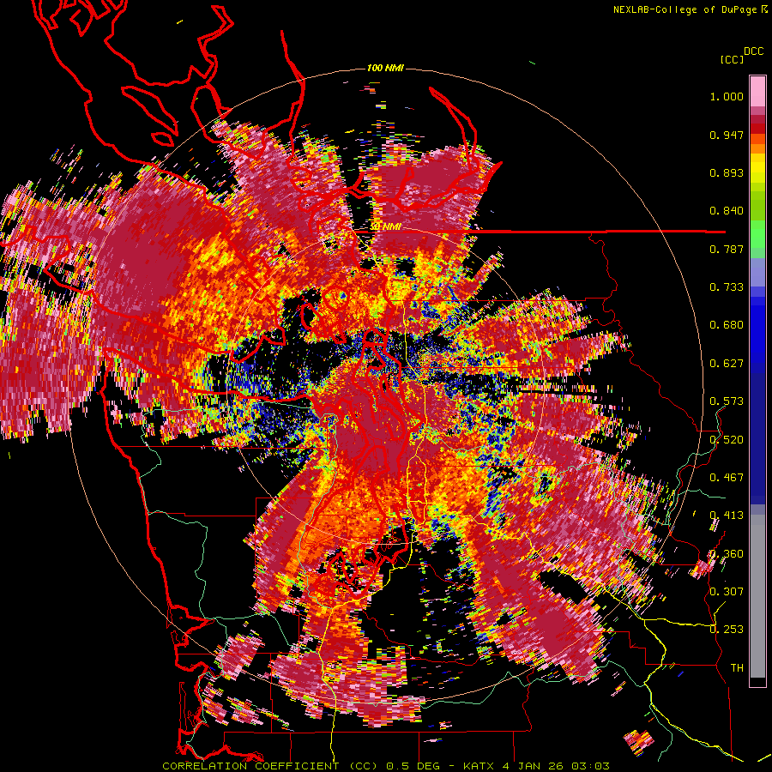The image size is (772, 772).
Task: Pick the gray band of the color scale
Action: point(757,596)
